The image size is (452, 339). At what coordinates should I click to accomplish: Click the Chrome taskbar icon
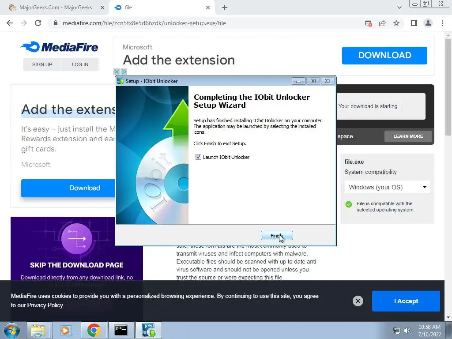(x=94, y=330)
